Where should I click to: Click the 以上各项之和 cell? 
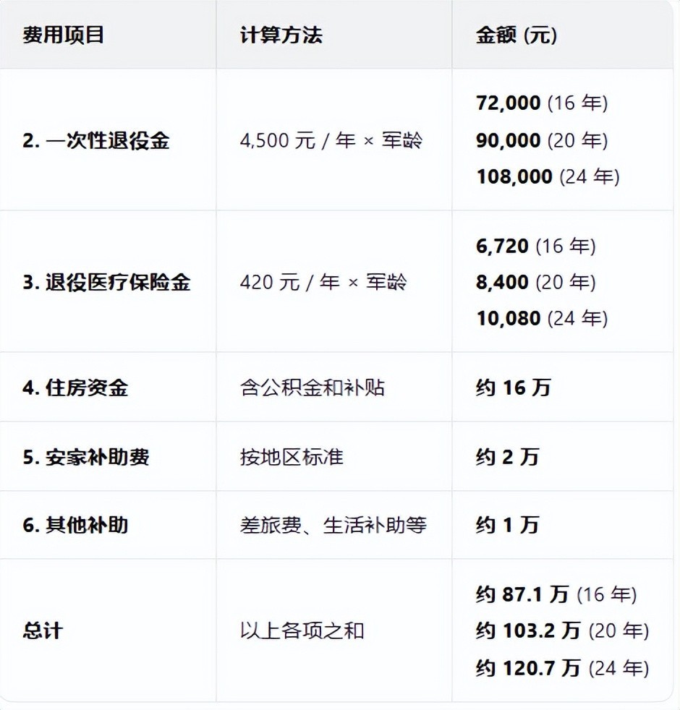pyautogui.click(x=302, y=630)
